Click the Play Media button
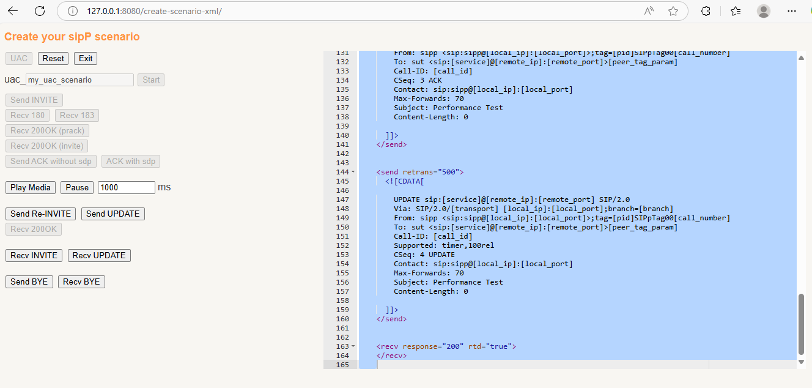 tap(30, 187)
